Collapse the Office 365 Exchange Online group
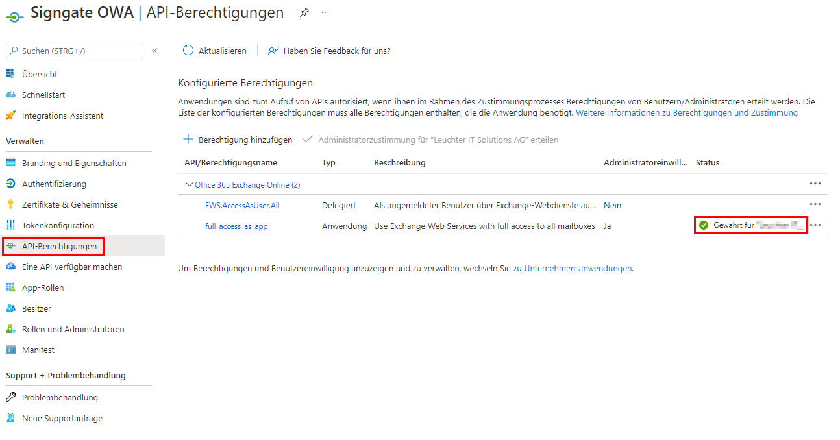The width and height of the screenshot is (840, 440). pyautogui.click(x=189, y=184)
